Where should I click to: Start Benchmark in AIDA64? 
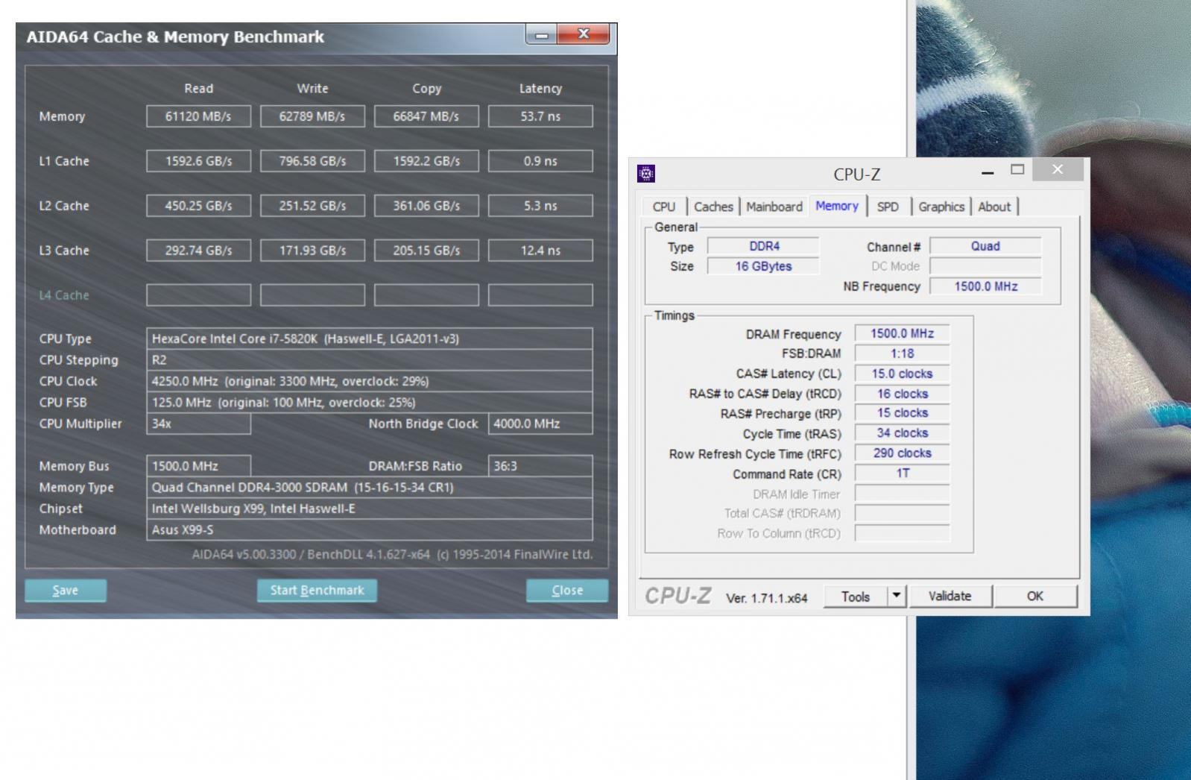click(x=317, y=590)
